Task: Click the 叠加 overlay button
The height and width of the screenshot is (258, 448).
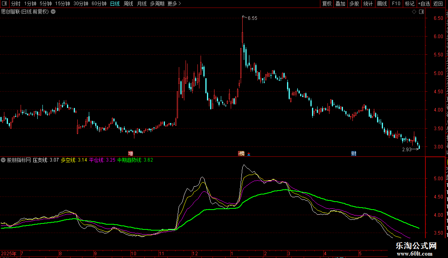Action: coord(340,4)
